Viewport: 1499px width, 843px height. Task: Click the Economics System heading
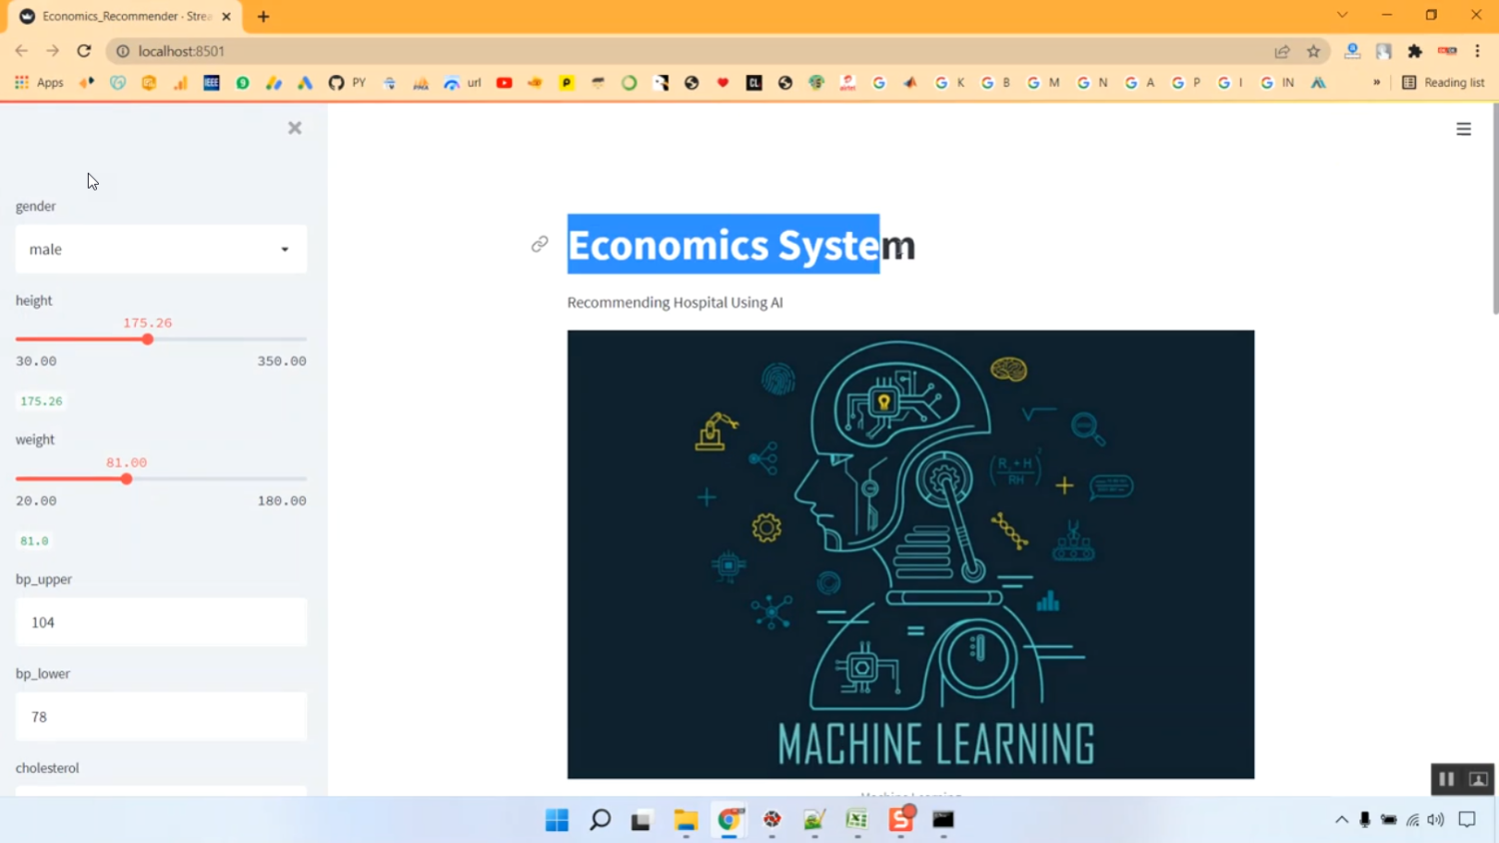point(742,245)
